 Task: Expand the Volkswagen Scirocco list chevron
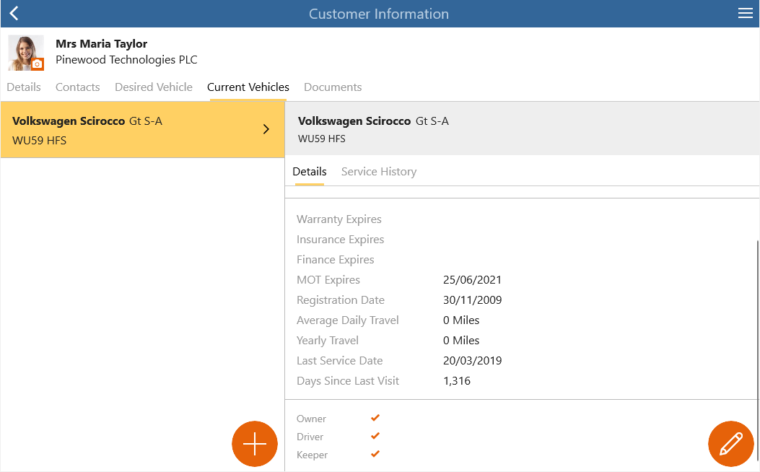(266, 129)
